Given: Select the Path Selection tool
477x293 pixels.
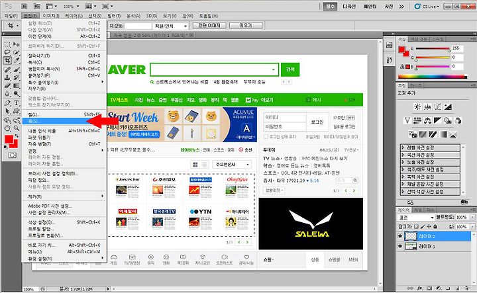Looking at the screenshot, I should 7,111.
